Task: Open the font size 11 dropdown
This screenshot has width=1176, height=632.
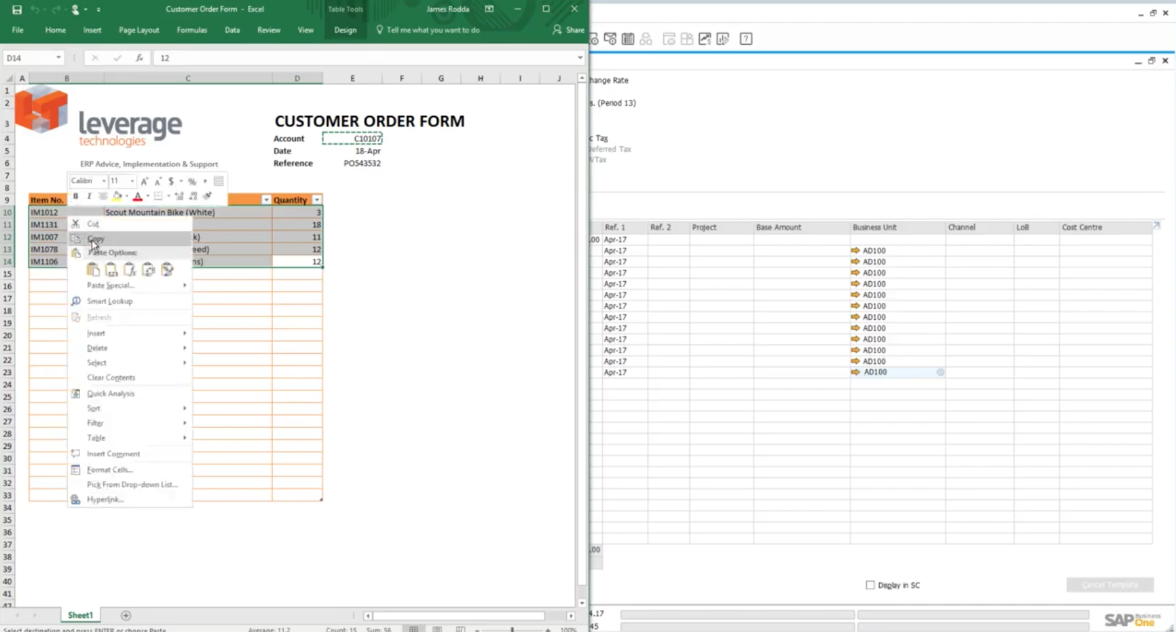Action: [x=132, y=181]
